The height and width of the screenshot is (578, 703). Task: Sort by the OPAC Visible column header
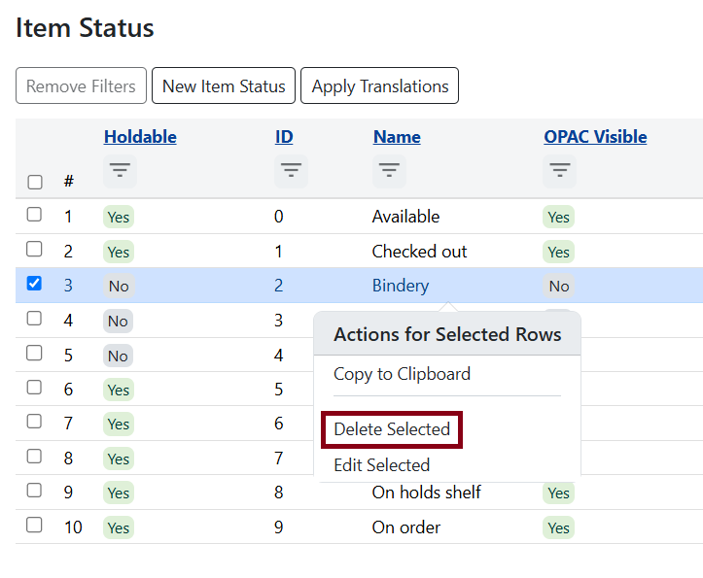(595, 137)
